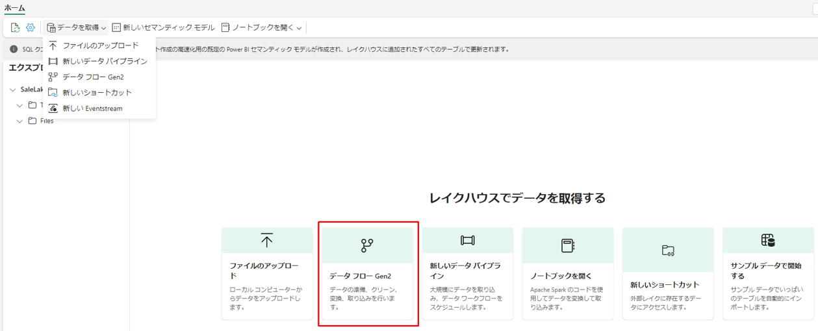Image resolution: width=818 pixels, height=331 pixels.
Task: Collapse the データを取得 dropdown button
Action: point(76,27)
